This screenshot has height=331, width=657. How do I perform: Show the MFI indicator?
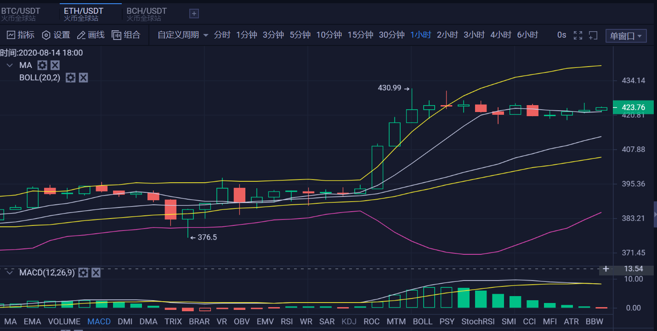[549, 321]
